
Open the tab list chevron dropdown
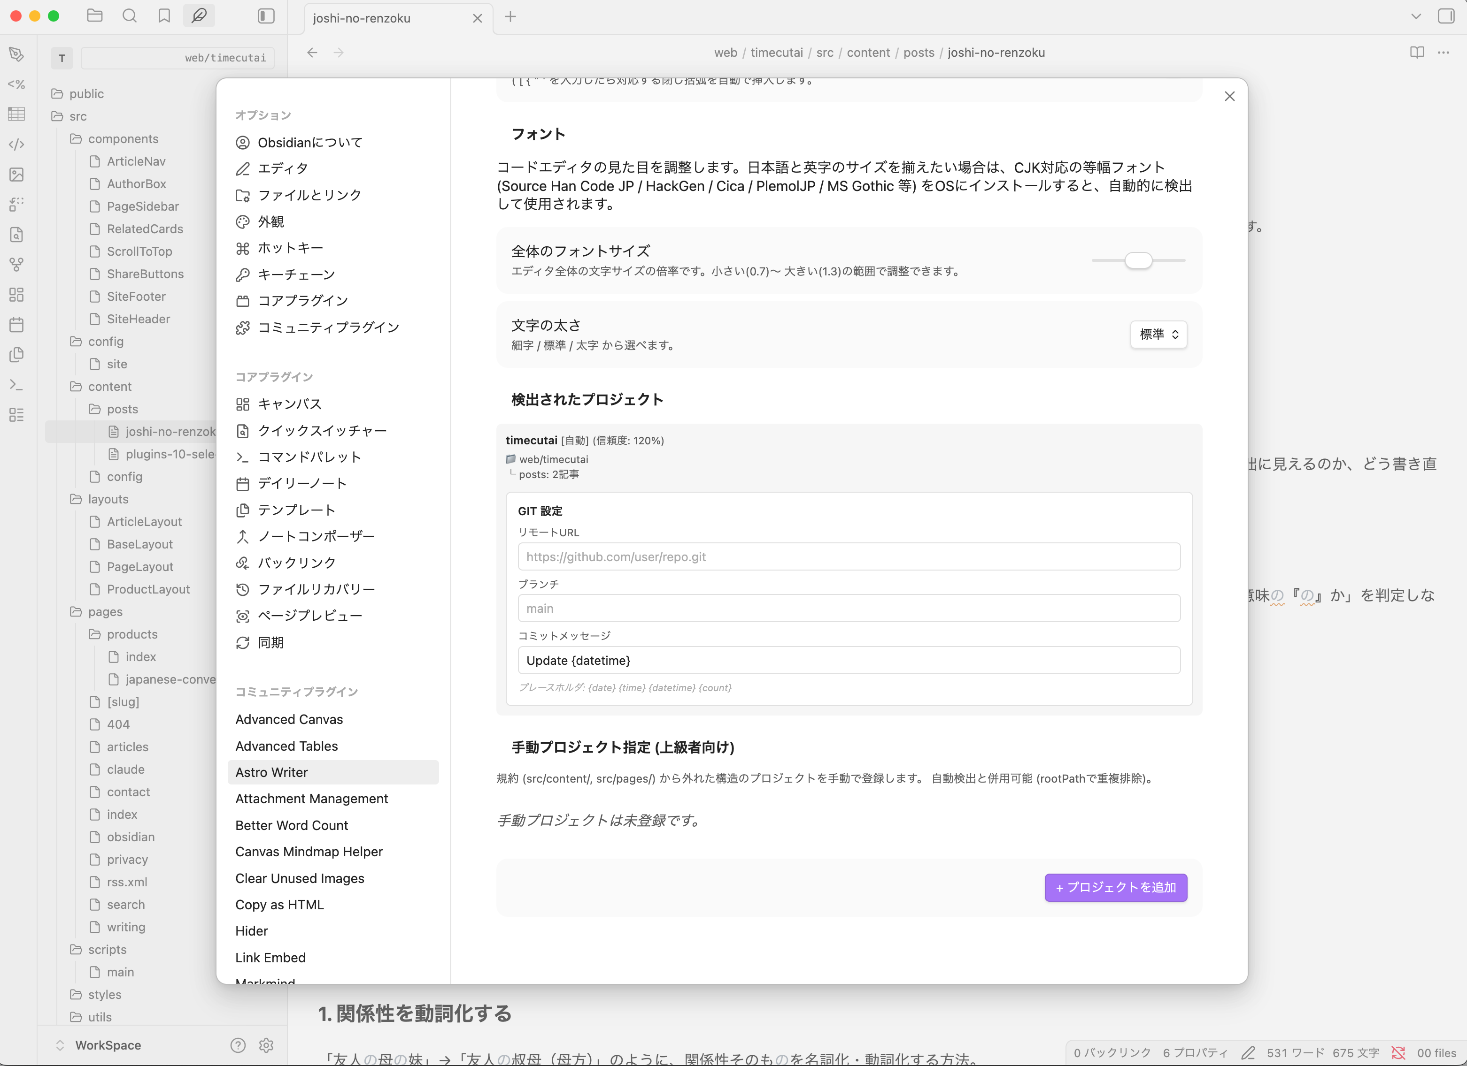coord(1415,16)
